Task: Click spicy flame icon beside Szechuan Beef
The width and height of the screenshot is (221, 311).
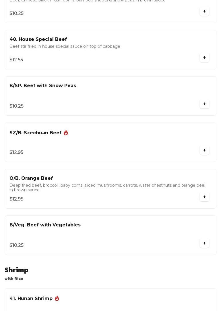Action: [66, 133]
